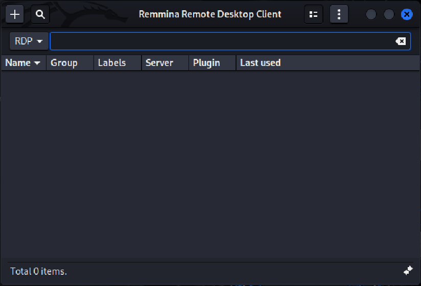Sort connections by Name column
The image size is (421, 286).
[x=23, y=63]
